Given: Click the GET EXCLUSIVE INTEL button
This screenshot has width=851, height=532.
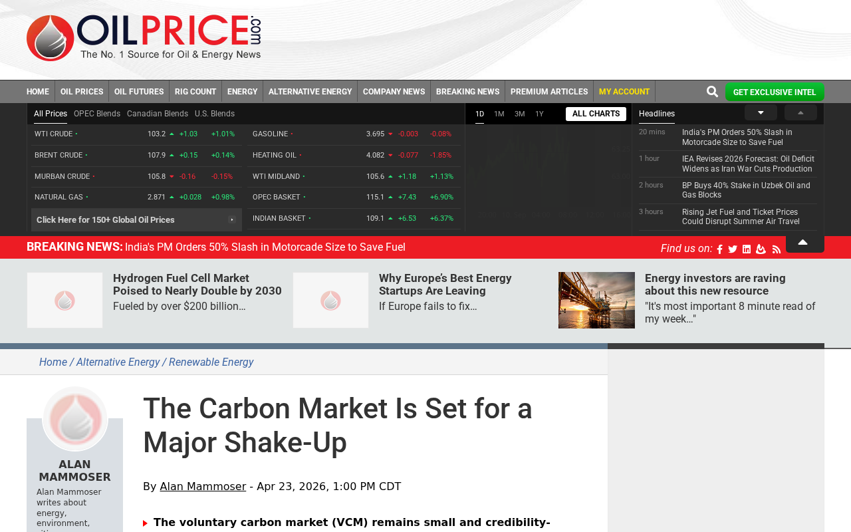Looking at the screenshot, I should coord(775,92).
